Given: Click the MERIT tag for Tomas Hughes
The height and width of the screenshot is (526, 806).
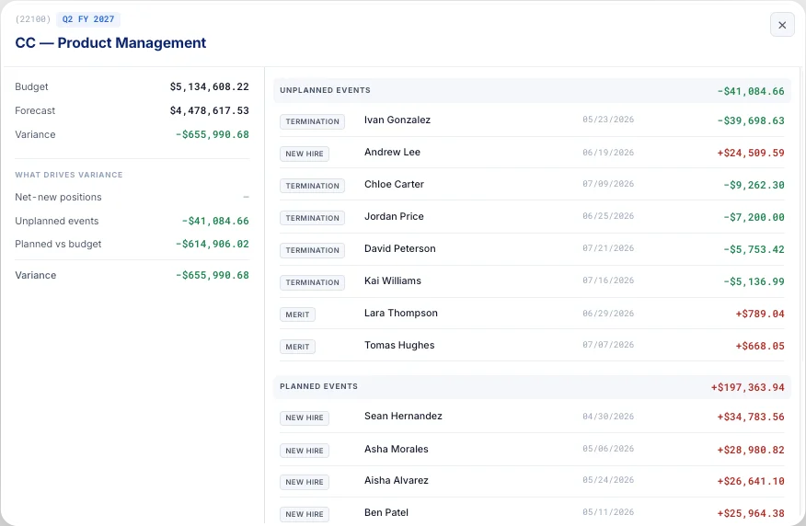Looking at the screenshot, I should (297, 347).
